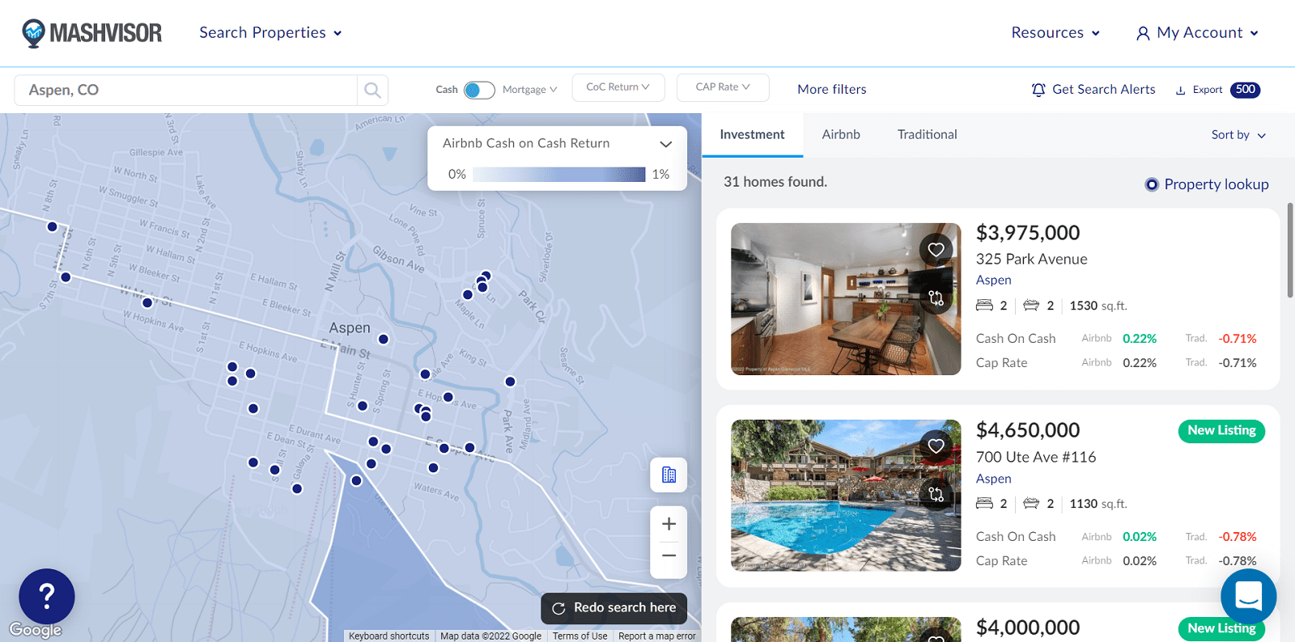Compare the 700 Ute Ave listing
This screenshot has width=1295, height=642.
click(x=936, y=494)
